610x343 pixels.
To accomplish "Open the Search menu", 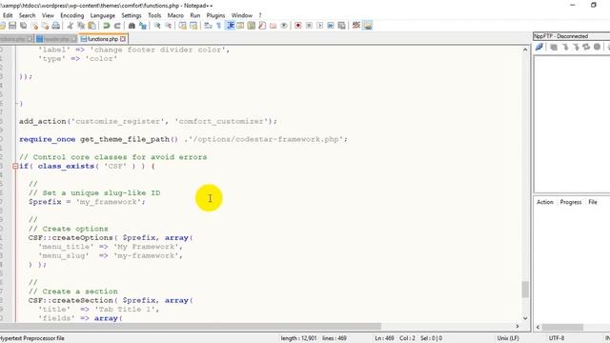I will (28, 15).
